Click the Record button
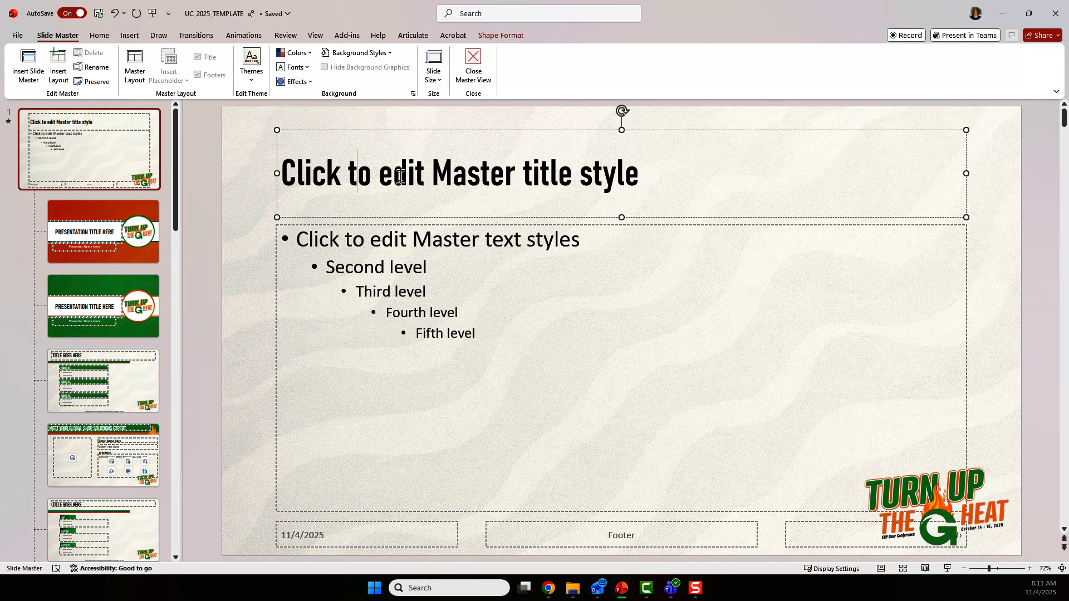 point(906,35)
